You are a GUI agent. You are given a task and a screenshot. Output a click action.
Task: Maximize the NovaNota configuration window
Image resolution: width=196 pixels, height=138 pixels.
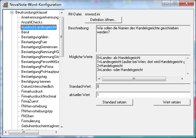[175, 3]
